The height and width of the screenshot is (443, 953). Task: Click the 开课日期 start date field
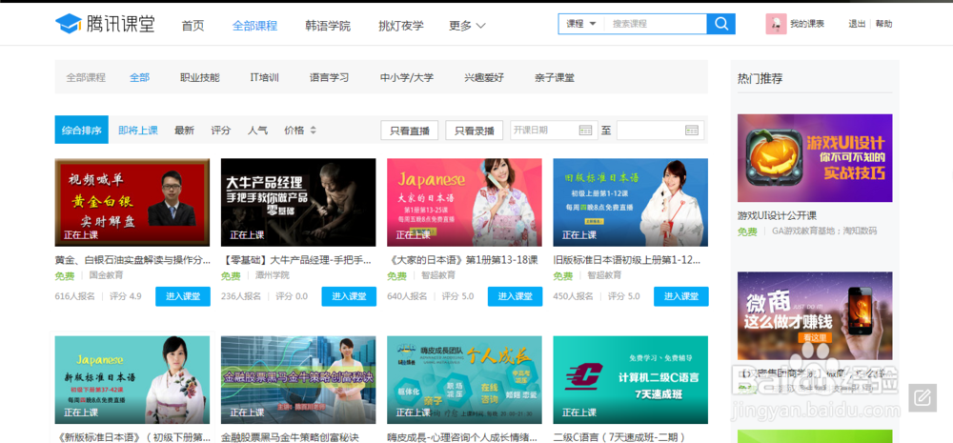pyautogui.click(x=552, y=131)
